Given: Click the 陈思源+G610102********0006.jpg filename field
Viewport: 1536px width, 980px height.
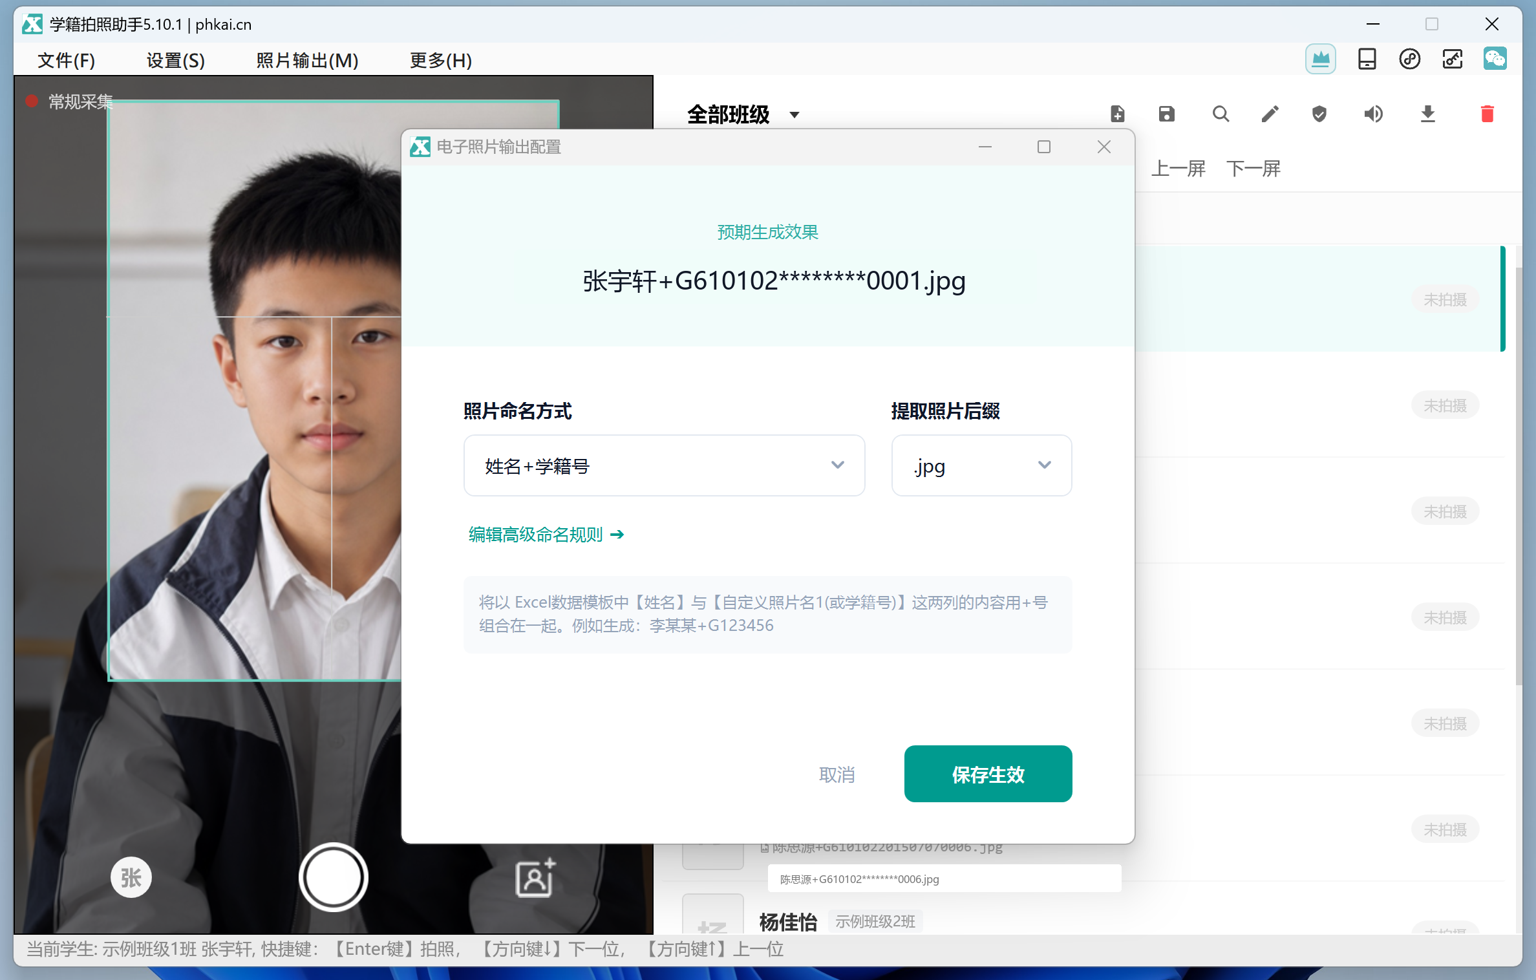Looking at the screenshot, I should point(944,879).
